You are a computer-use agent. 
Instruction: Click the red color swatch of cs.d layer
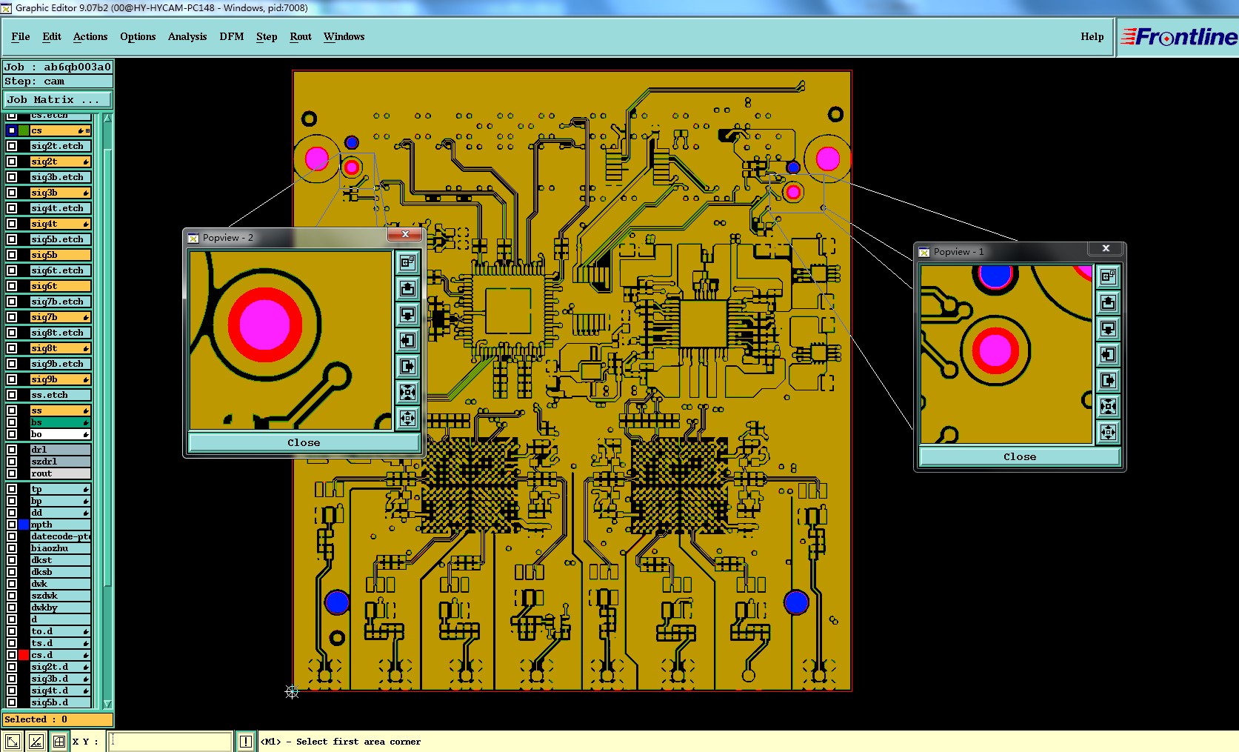[x=24, y=655]
